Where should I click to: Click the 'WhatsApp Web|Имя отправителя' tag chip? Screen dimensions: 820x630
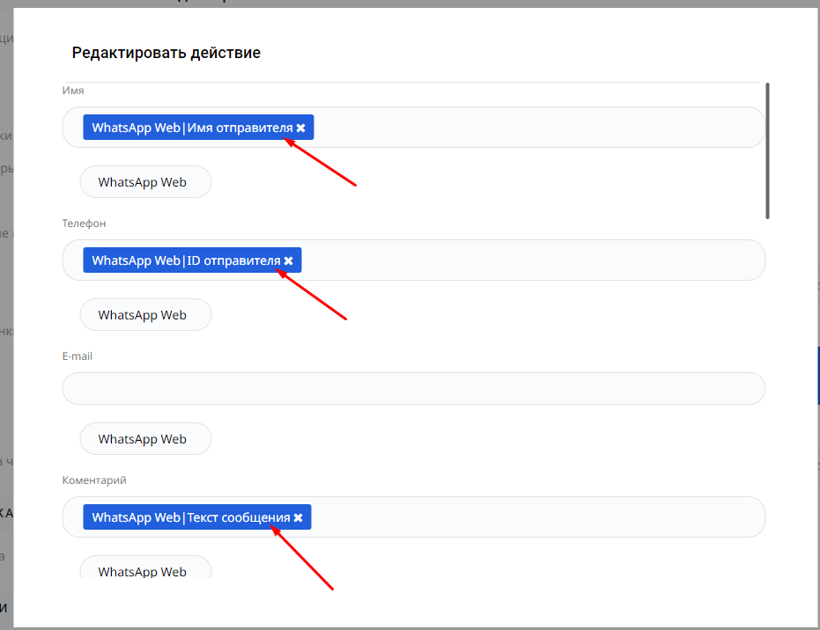[x=191, y=128]
